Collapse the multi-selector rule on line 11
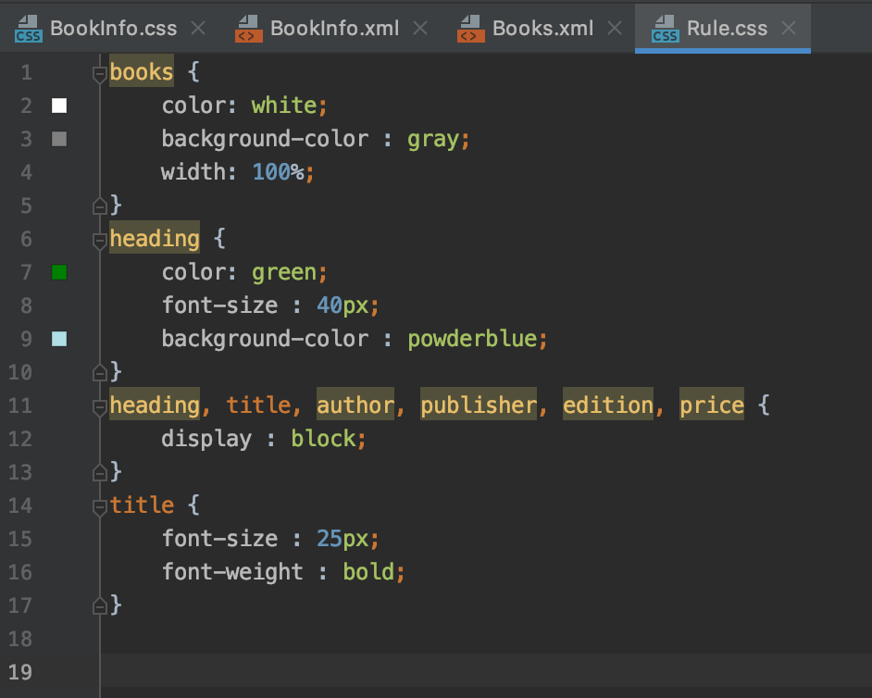Screen dimensions: 872x698 (x=100, y=407)
